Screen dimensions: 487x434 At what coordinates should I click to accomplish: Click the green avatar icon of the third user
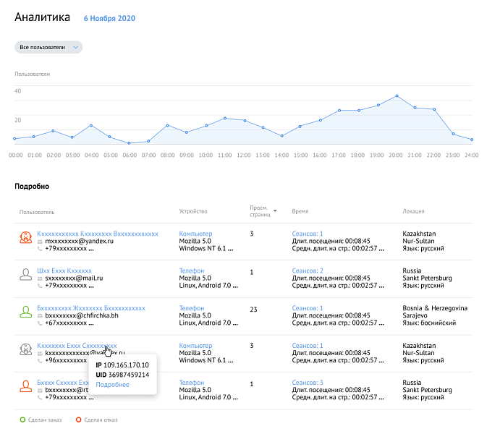coord(25,312)
